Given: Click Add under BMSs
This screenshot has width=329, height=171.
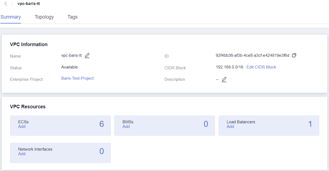Looking at the screenshot, I should (126, 127).
